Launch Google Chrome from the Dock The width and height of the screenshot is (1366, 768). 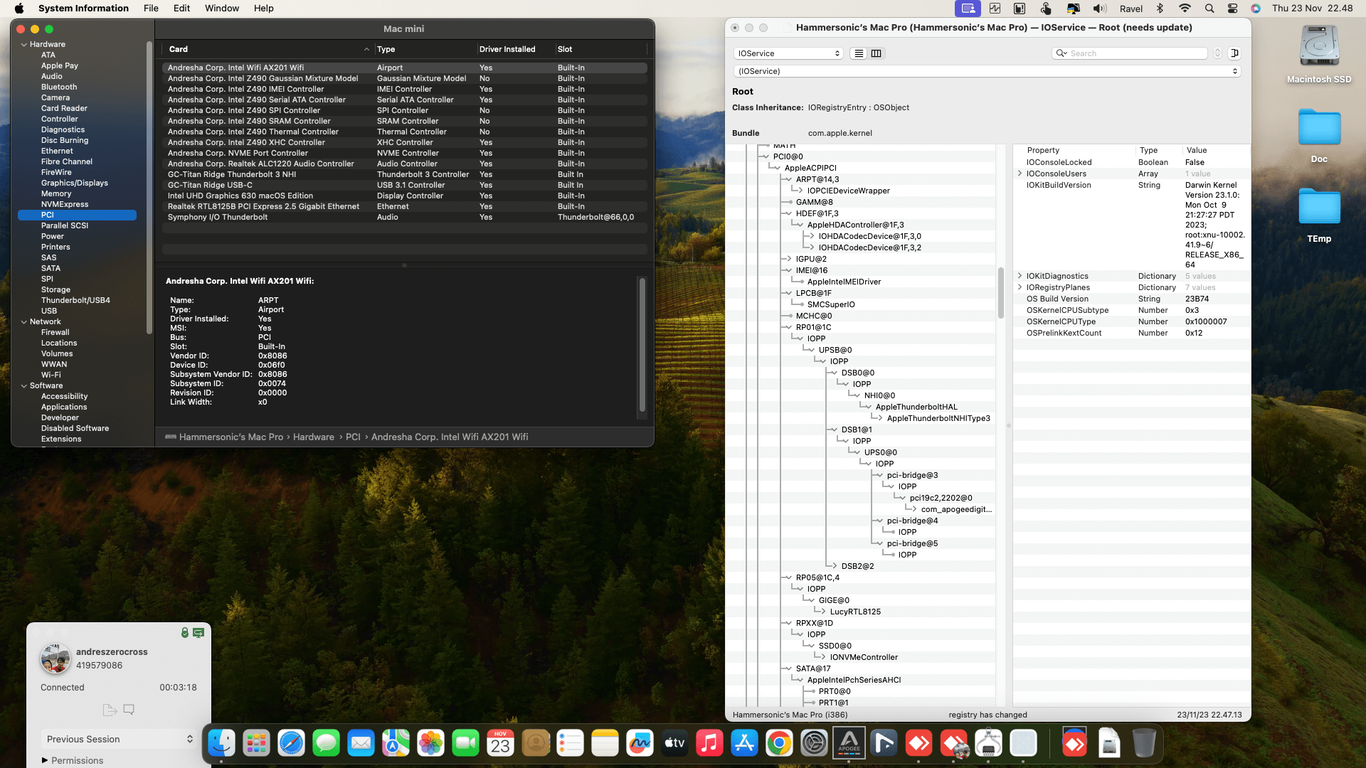[779, 744]
